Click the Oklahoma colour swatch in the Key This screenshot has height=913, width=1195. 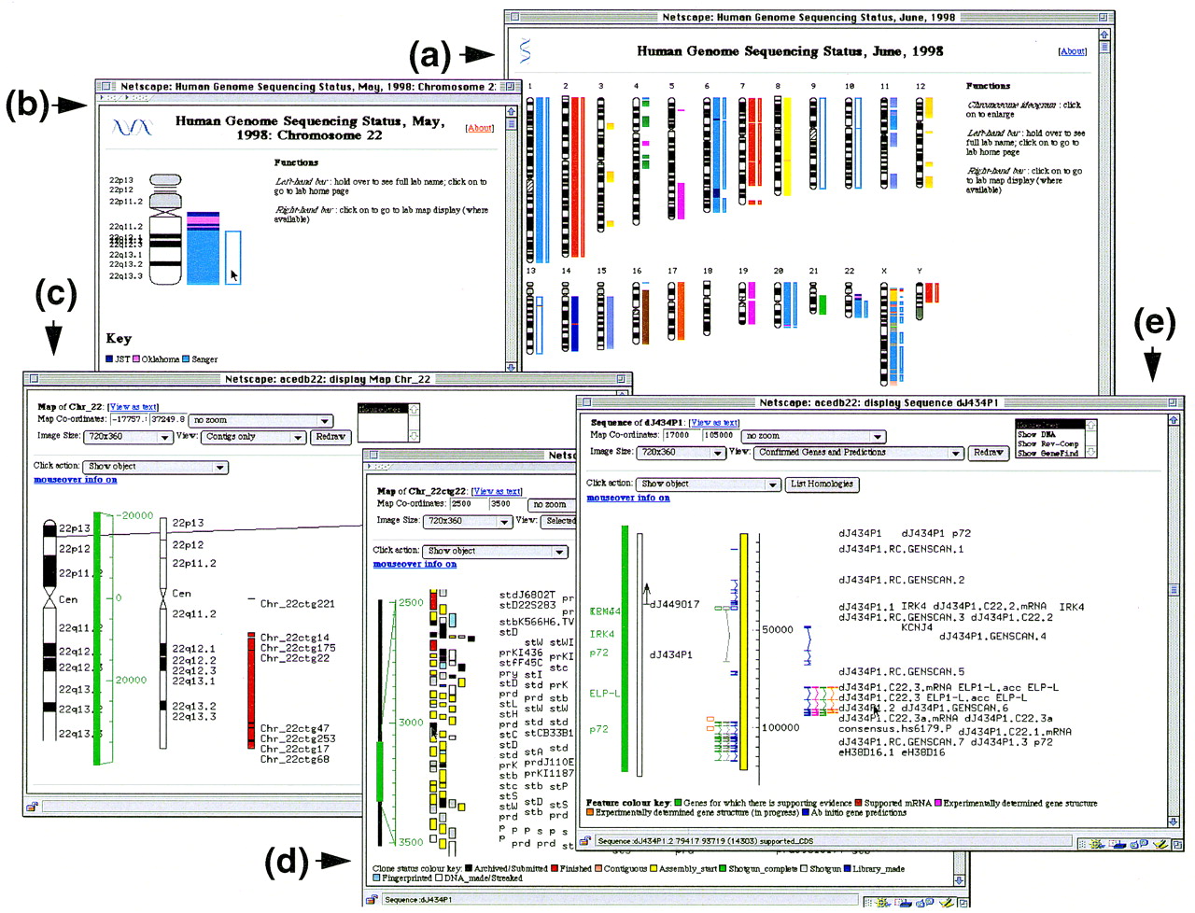pos(136,359)
